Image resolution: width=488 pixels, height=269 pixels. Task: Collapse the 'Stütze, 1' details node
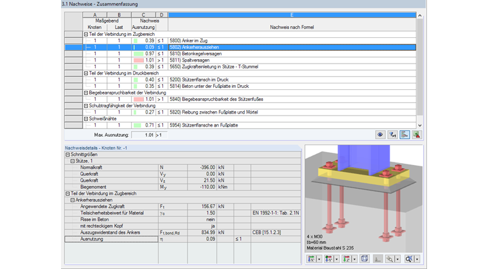click(73, 161)
